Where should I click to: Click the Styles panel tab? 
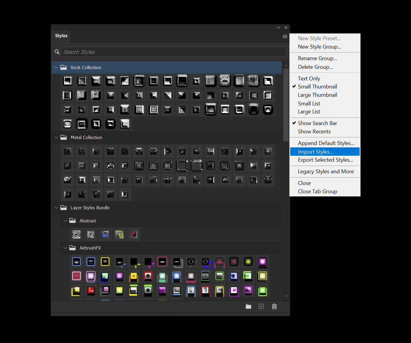coord(61,36)
